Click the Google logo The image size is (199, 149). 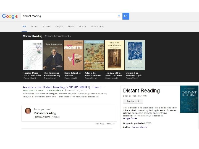[x=10, y=16]
